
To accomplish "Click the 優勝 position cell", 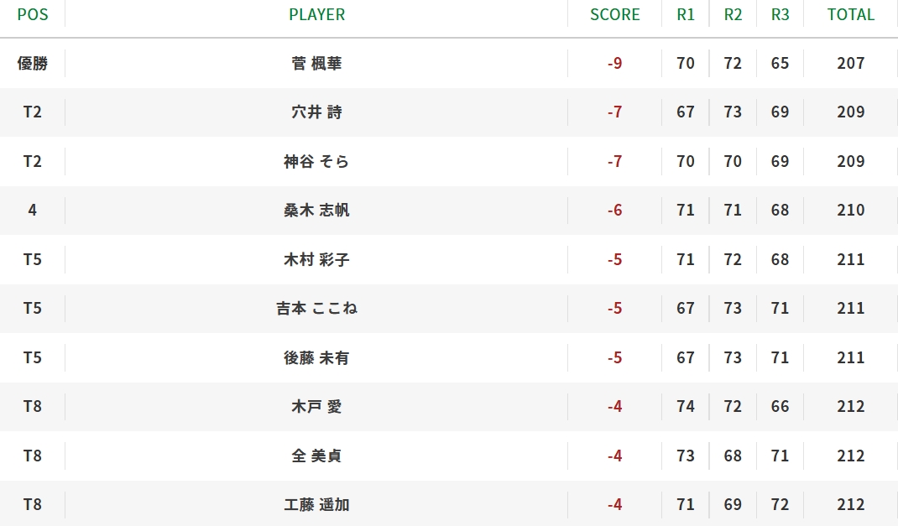I will tap(32, 63).
